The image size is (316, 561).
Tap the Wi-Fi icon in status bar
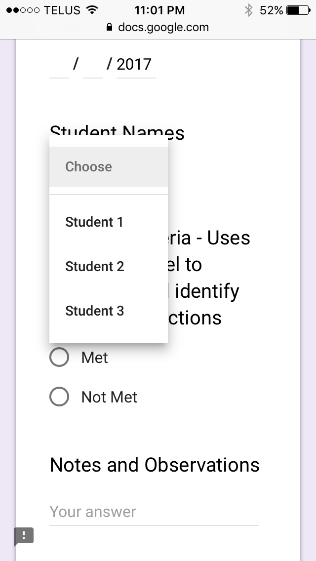92,10
